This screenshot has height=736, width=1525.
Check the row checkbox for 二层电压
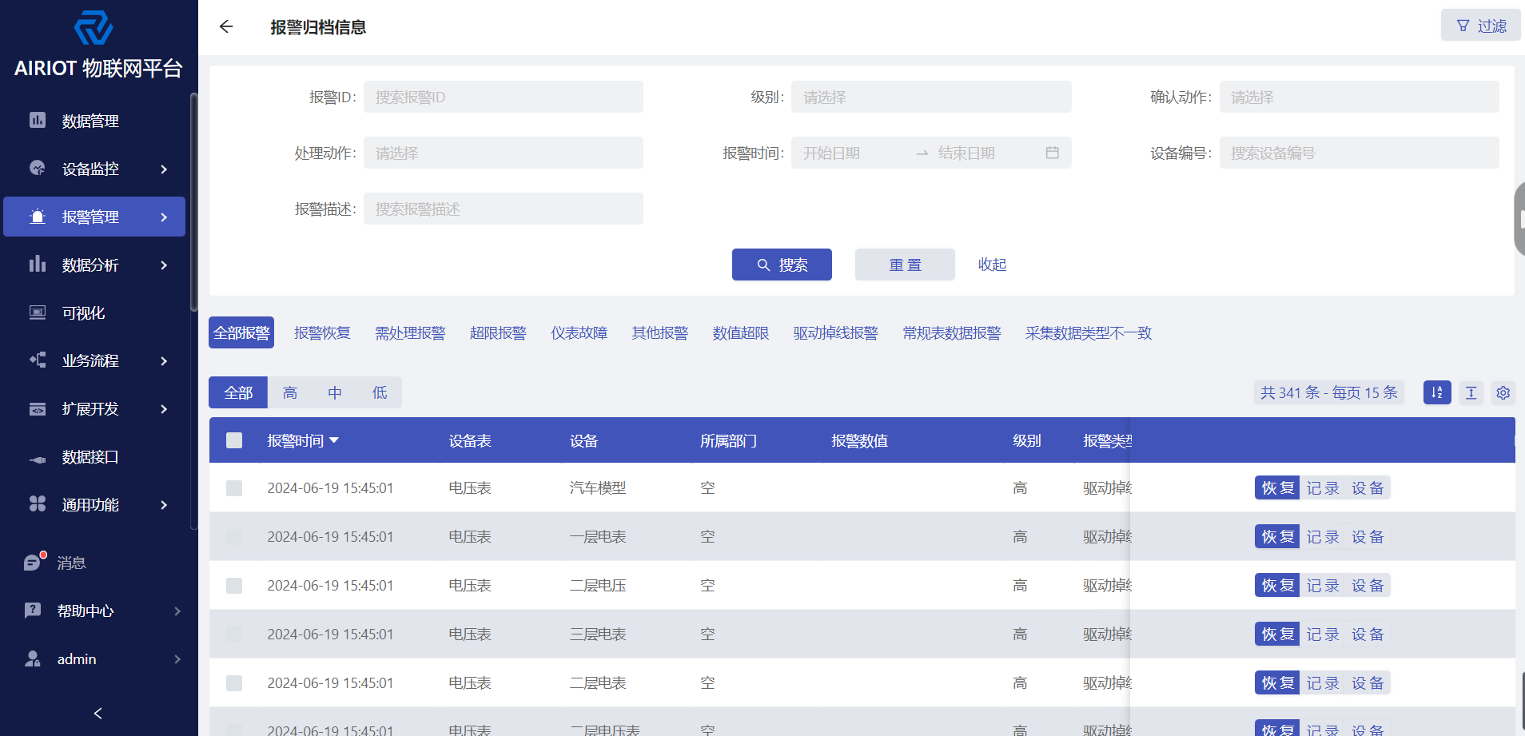coord(234,586)
